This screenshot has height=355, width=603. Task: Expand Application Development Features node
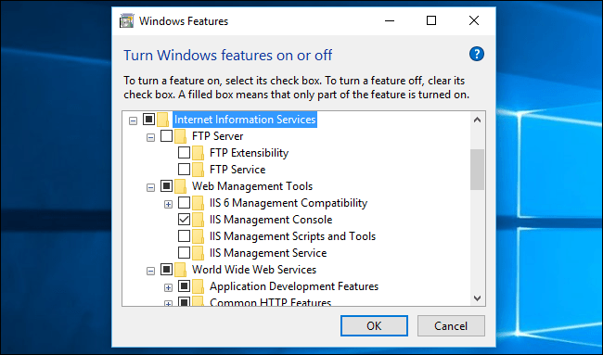tap(168, 287)
